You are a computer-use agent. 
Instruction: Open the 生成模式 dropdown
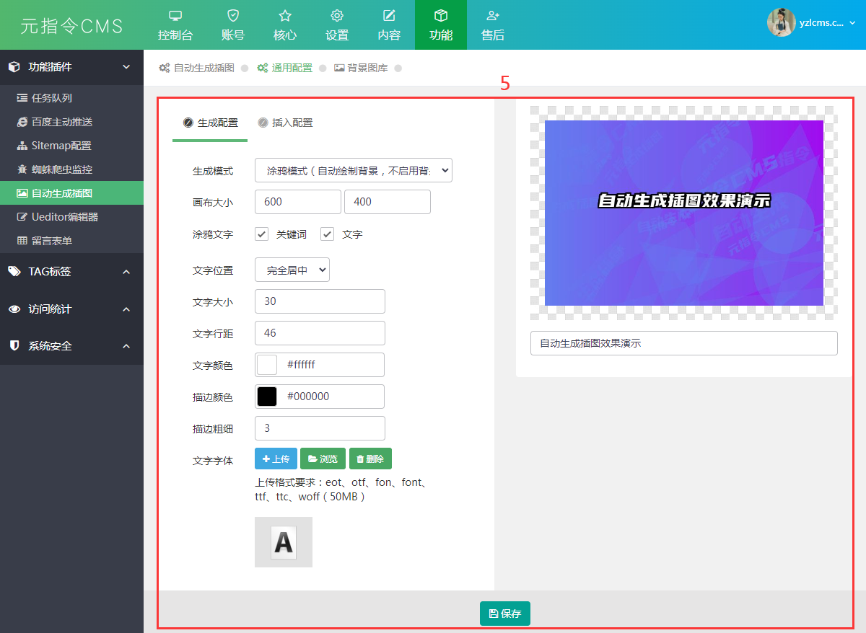click(x=354, y=171)
